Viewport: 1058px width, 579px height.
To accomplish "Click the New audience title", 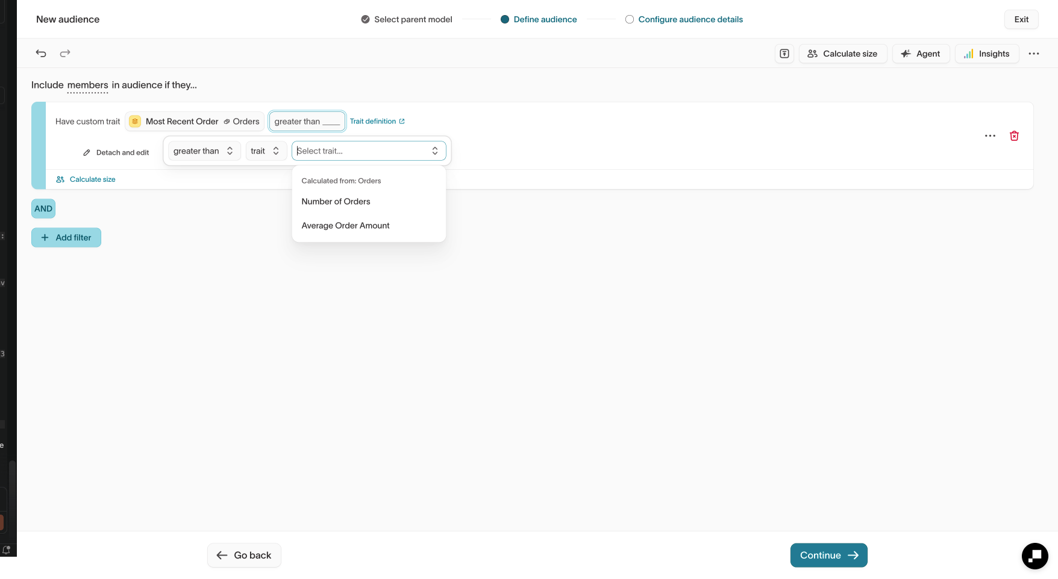I will pos(68,19).
